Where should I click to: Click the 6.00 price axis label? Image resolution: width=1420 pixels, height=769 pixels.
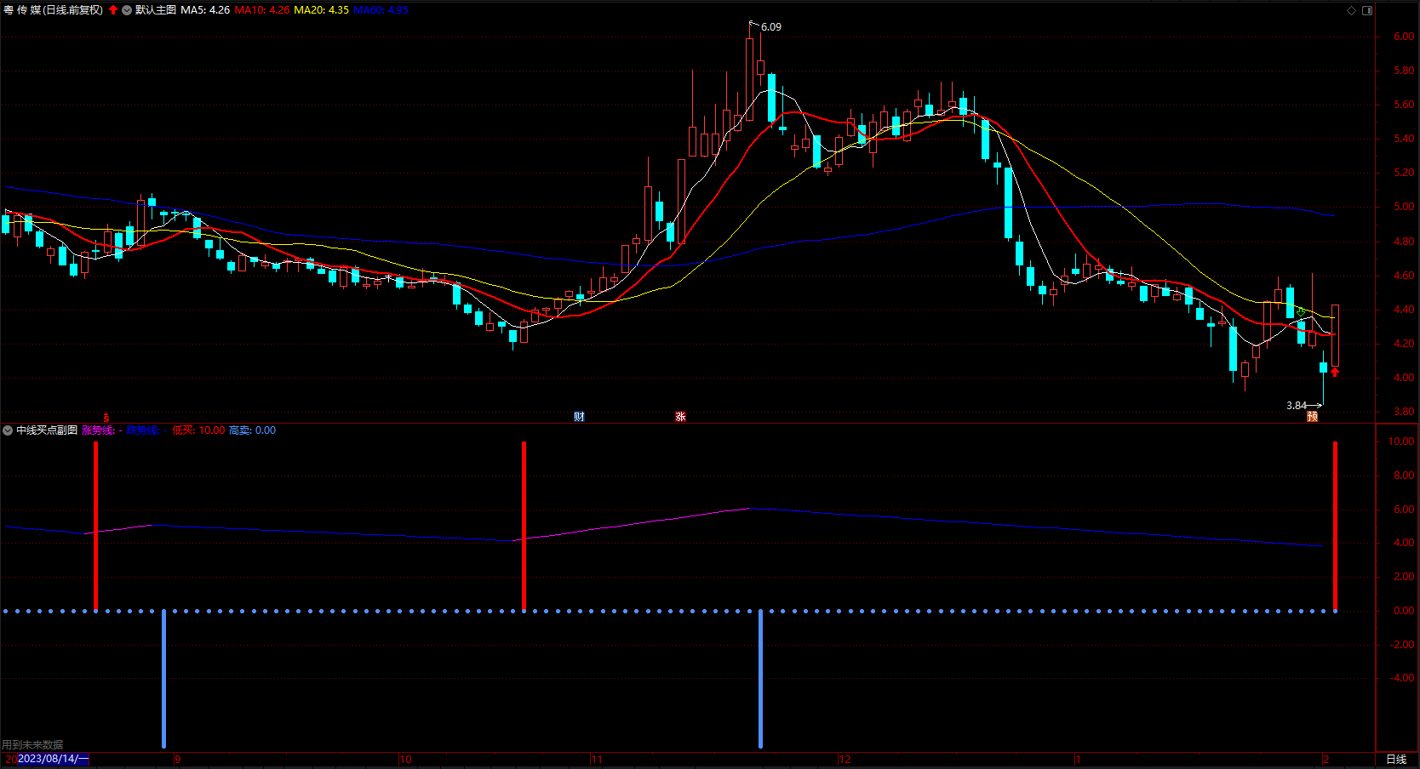(1404, 37)
